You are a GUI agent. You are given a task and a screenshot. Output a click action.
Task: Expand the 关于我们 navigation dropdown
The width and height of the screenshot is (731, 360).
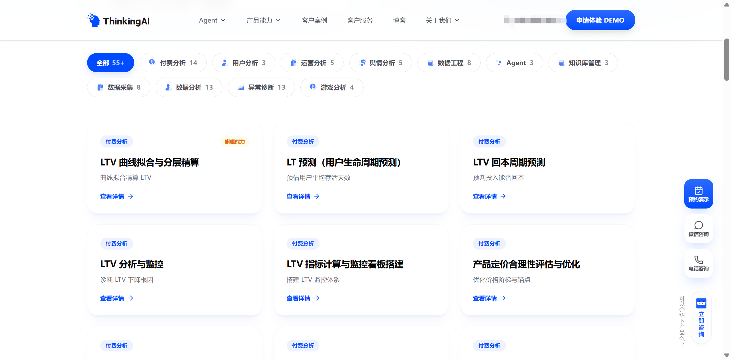tap(442, 20)
